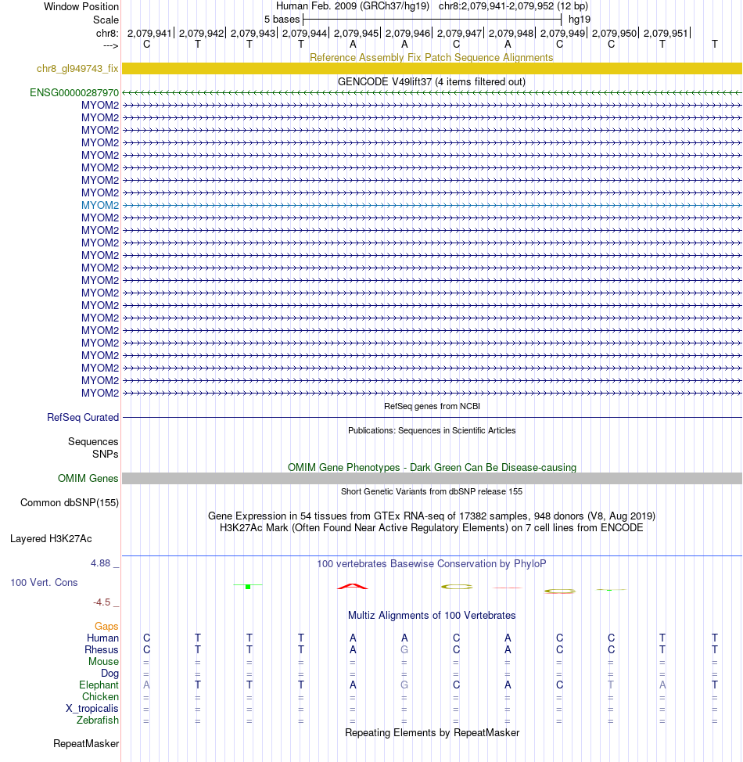
Task: Open Multiz Alignments of 100 Vertebrates title
Action: (432, 616)
